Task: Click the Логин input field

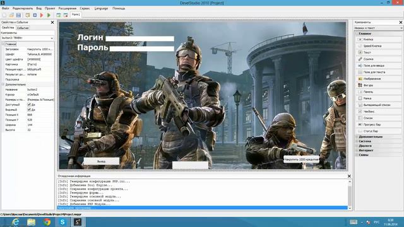Action: 140,38
